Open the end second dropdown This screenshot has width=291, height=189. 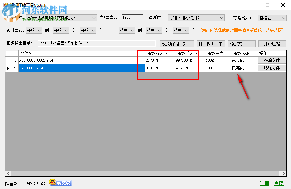click(x=181, y=30)
